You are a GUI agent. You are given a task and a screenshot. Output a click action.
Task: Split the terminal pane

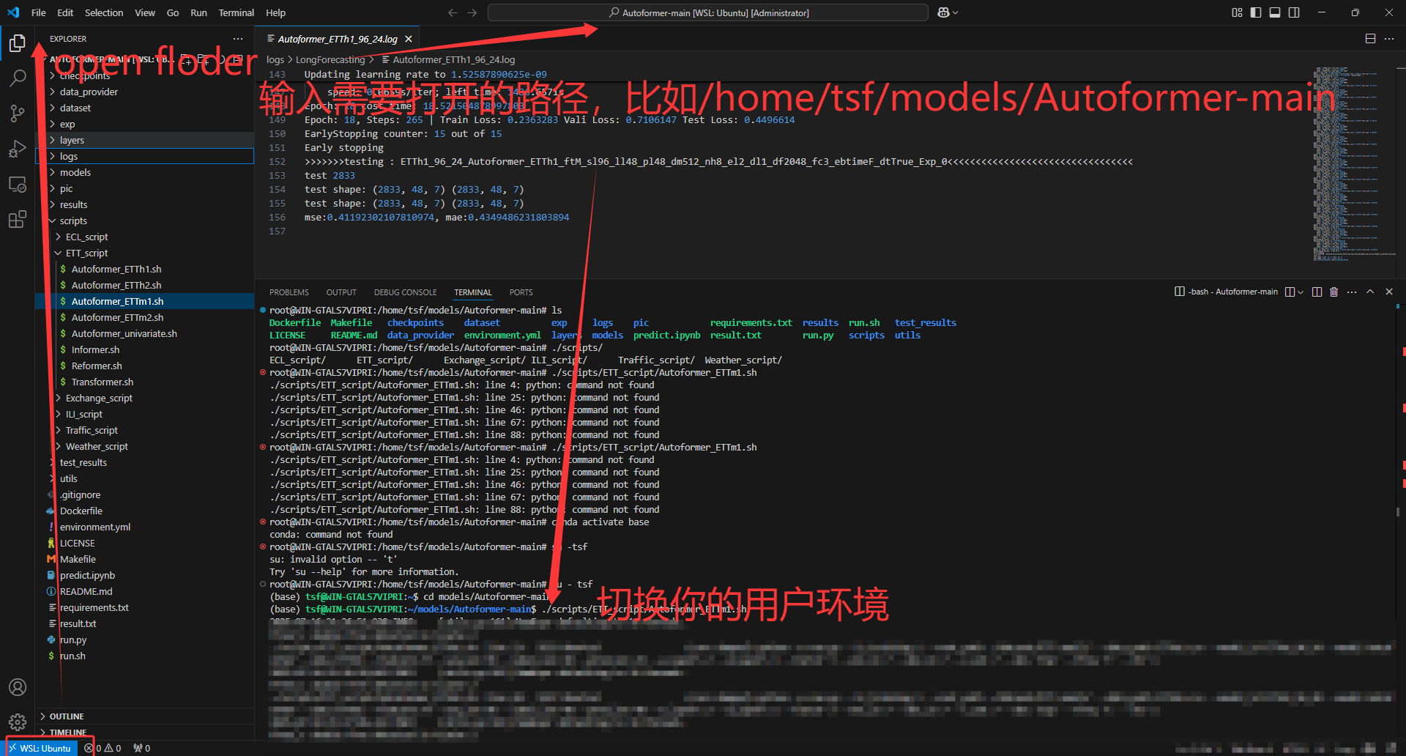point(1317,292)
